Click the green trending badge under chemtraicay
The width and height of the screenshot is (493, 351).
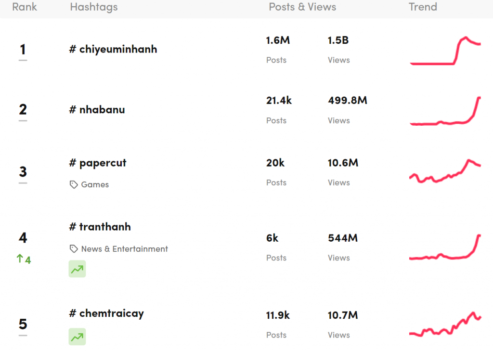[x=77, y=337]
